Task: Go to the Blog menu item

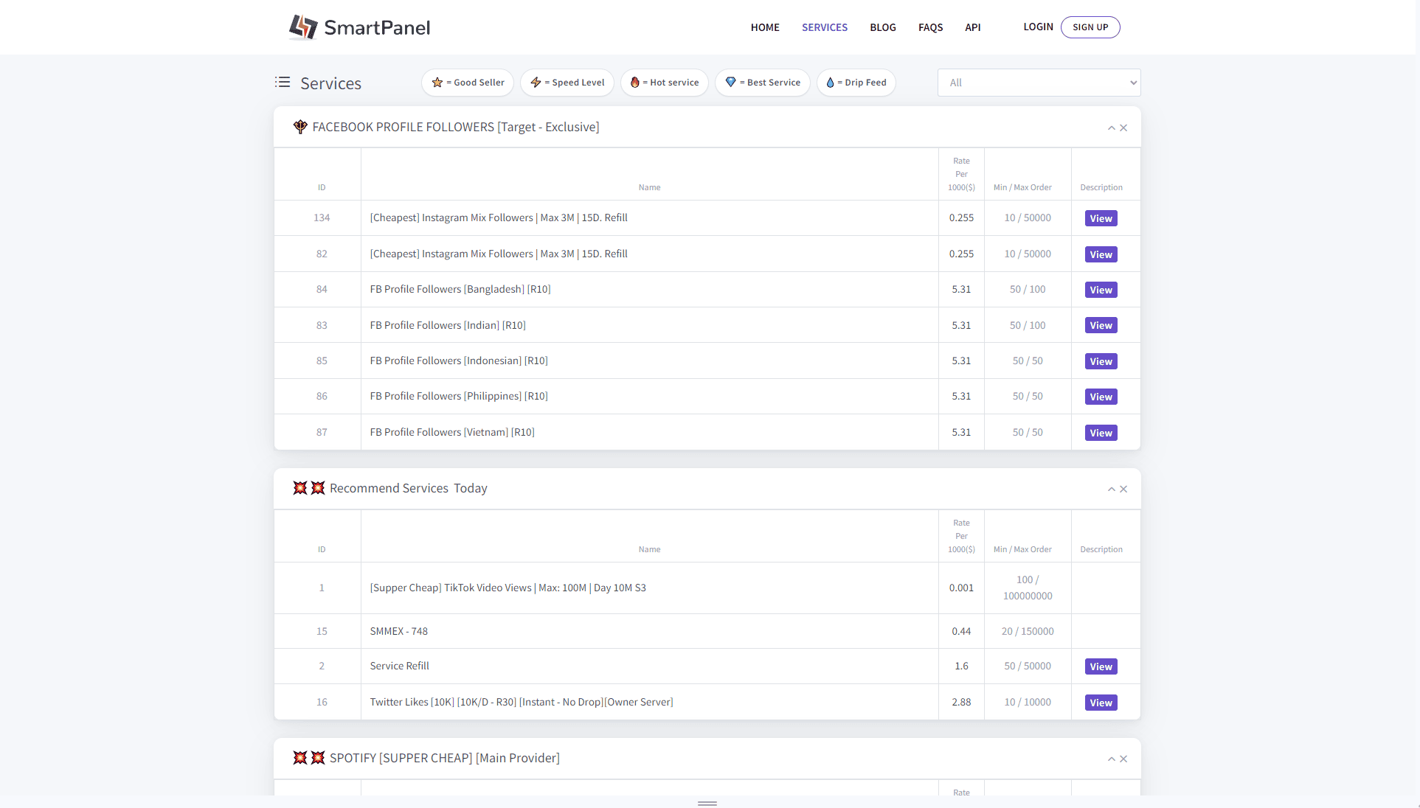Action: tap(882, 27)
